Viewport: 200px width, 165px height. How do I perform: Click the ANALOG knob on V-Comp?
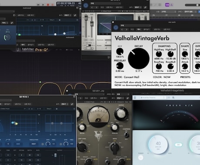point(115,128)
